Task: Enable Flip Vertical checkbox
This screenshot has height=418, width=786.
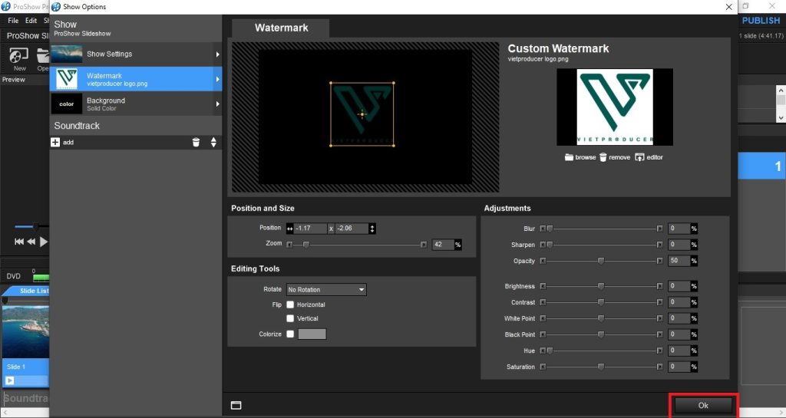Action: (290, 318)
